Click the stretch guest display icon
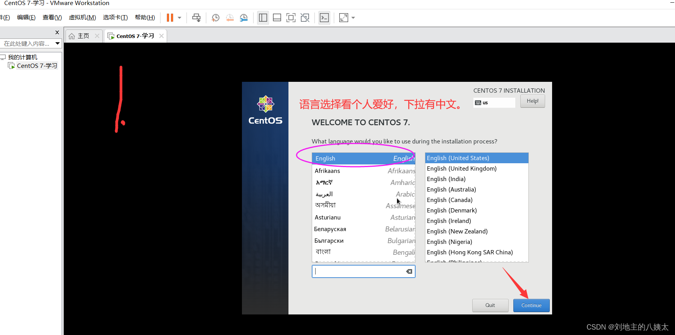The image size is (675, 335). tap(344, 17)
